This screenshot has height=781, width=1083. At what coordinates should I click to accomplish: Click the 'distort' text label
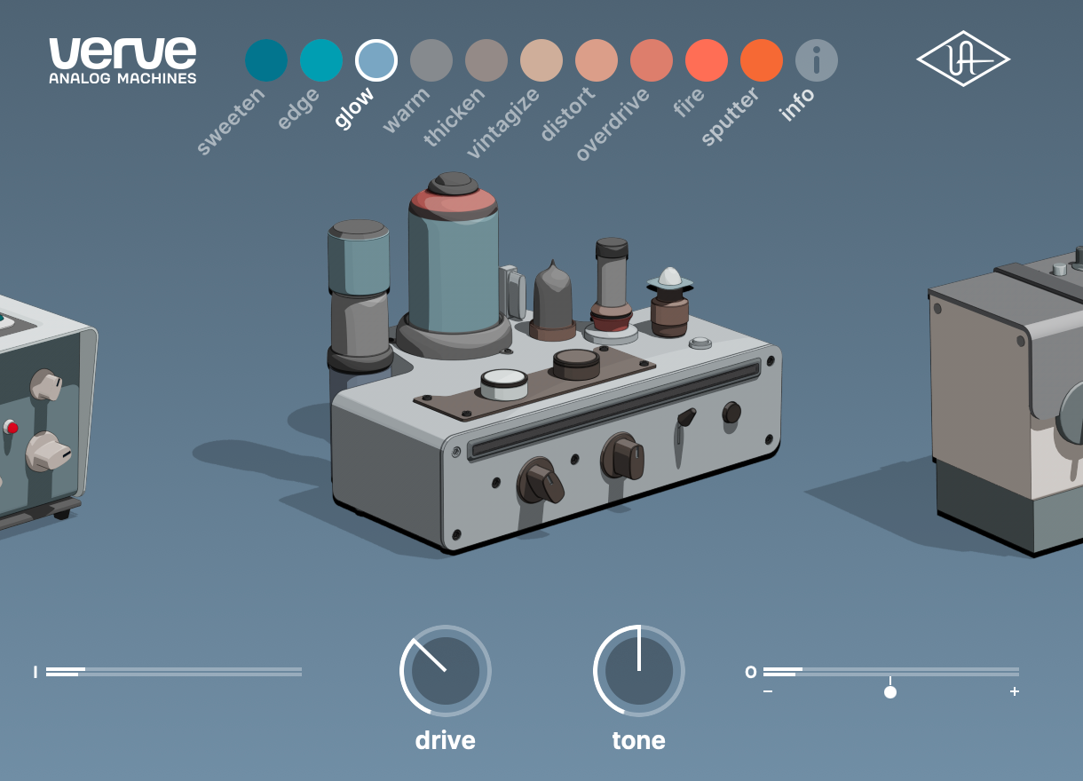(x=567, y=114)
